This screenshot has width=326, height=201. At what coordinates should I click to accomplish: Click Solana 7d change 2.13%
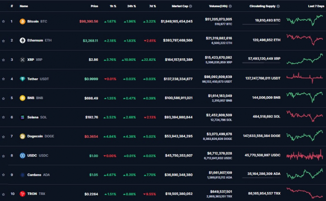(x=150, y=117)
